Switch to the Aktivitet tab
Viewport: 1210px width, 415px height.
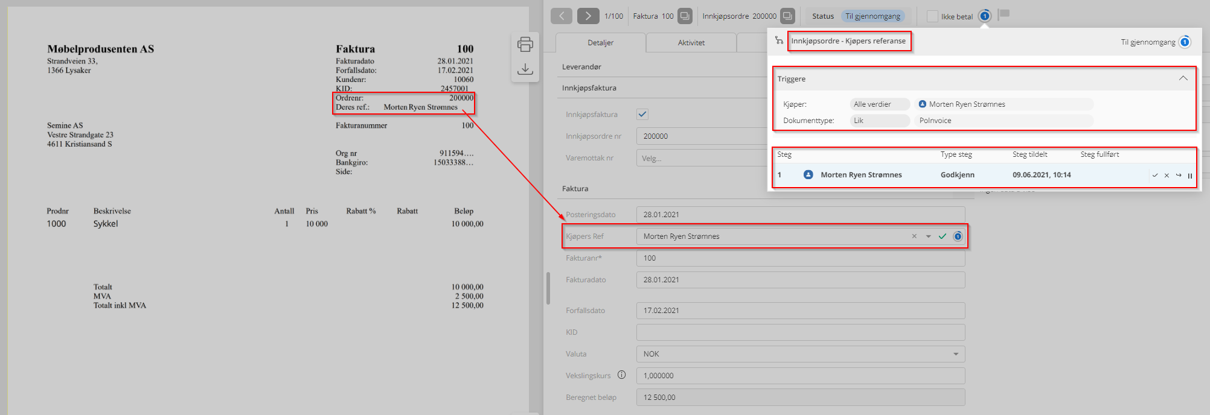tap(691, 43)
